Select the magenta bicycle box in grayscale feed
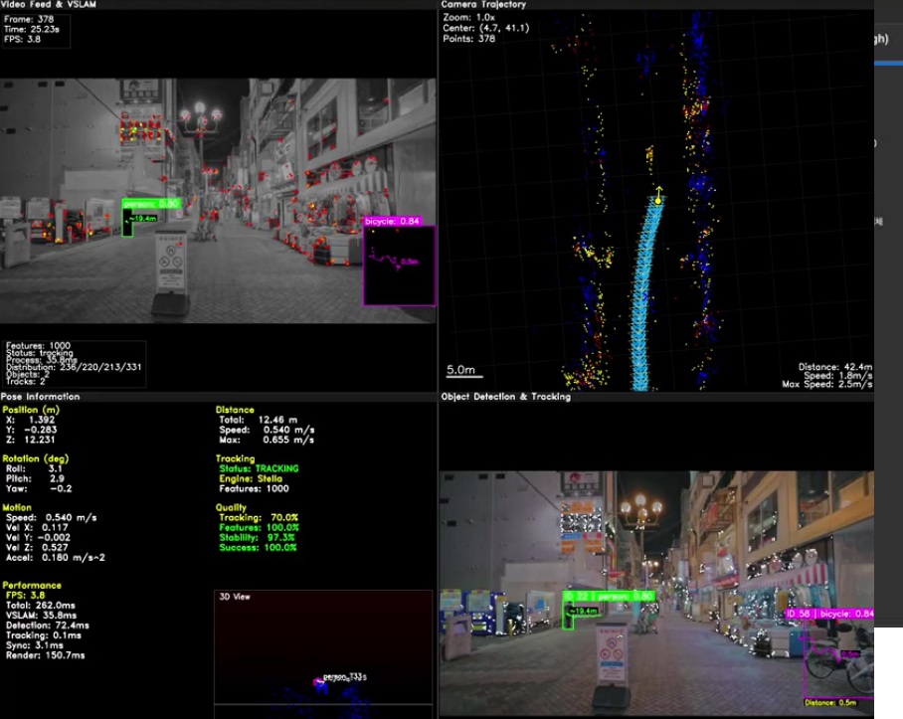 (399, 265)
